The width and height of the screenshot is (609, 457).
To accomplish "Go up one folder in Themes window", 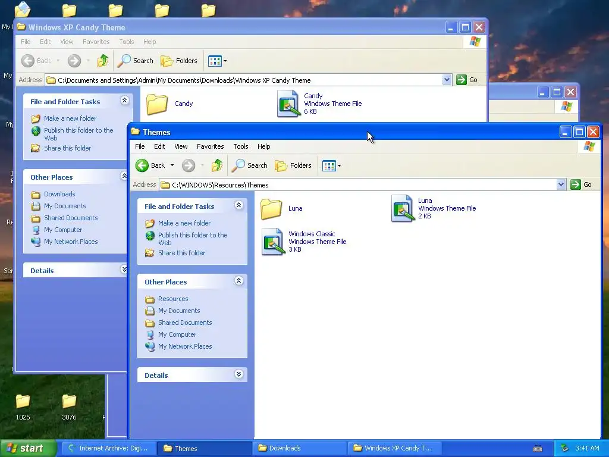I will (217, 165).
